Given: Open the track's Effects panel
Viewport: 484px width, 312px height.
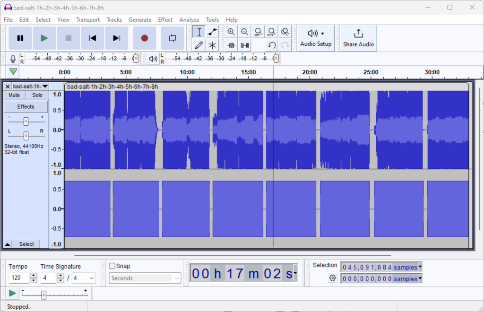Looking at the screenshot, I should point(26,106).
